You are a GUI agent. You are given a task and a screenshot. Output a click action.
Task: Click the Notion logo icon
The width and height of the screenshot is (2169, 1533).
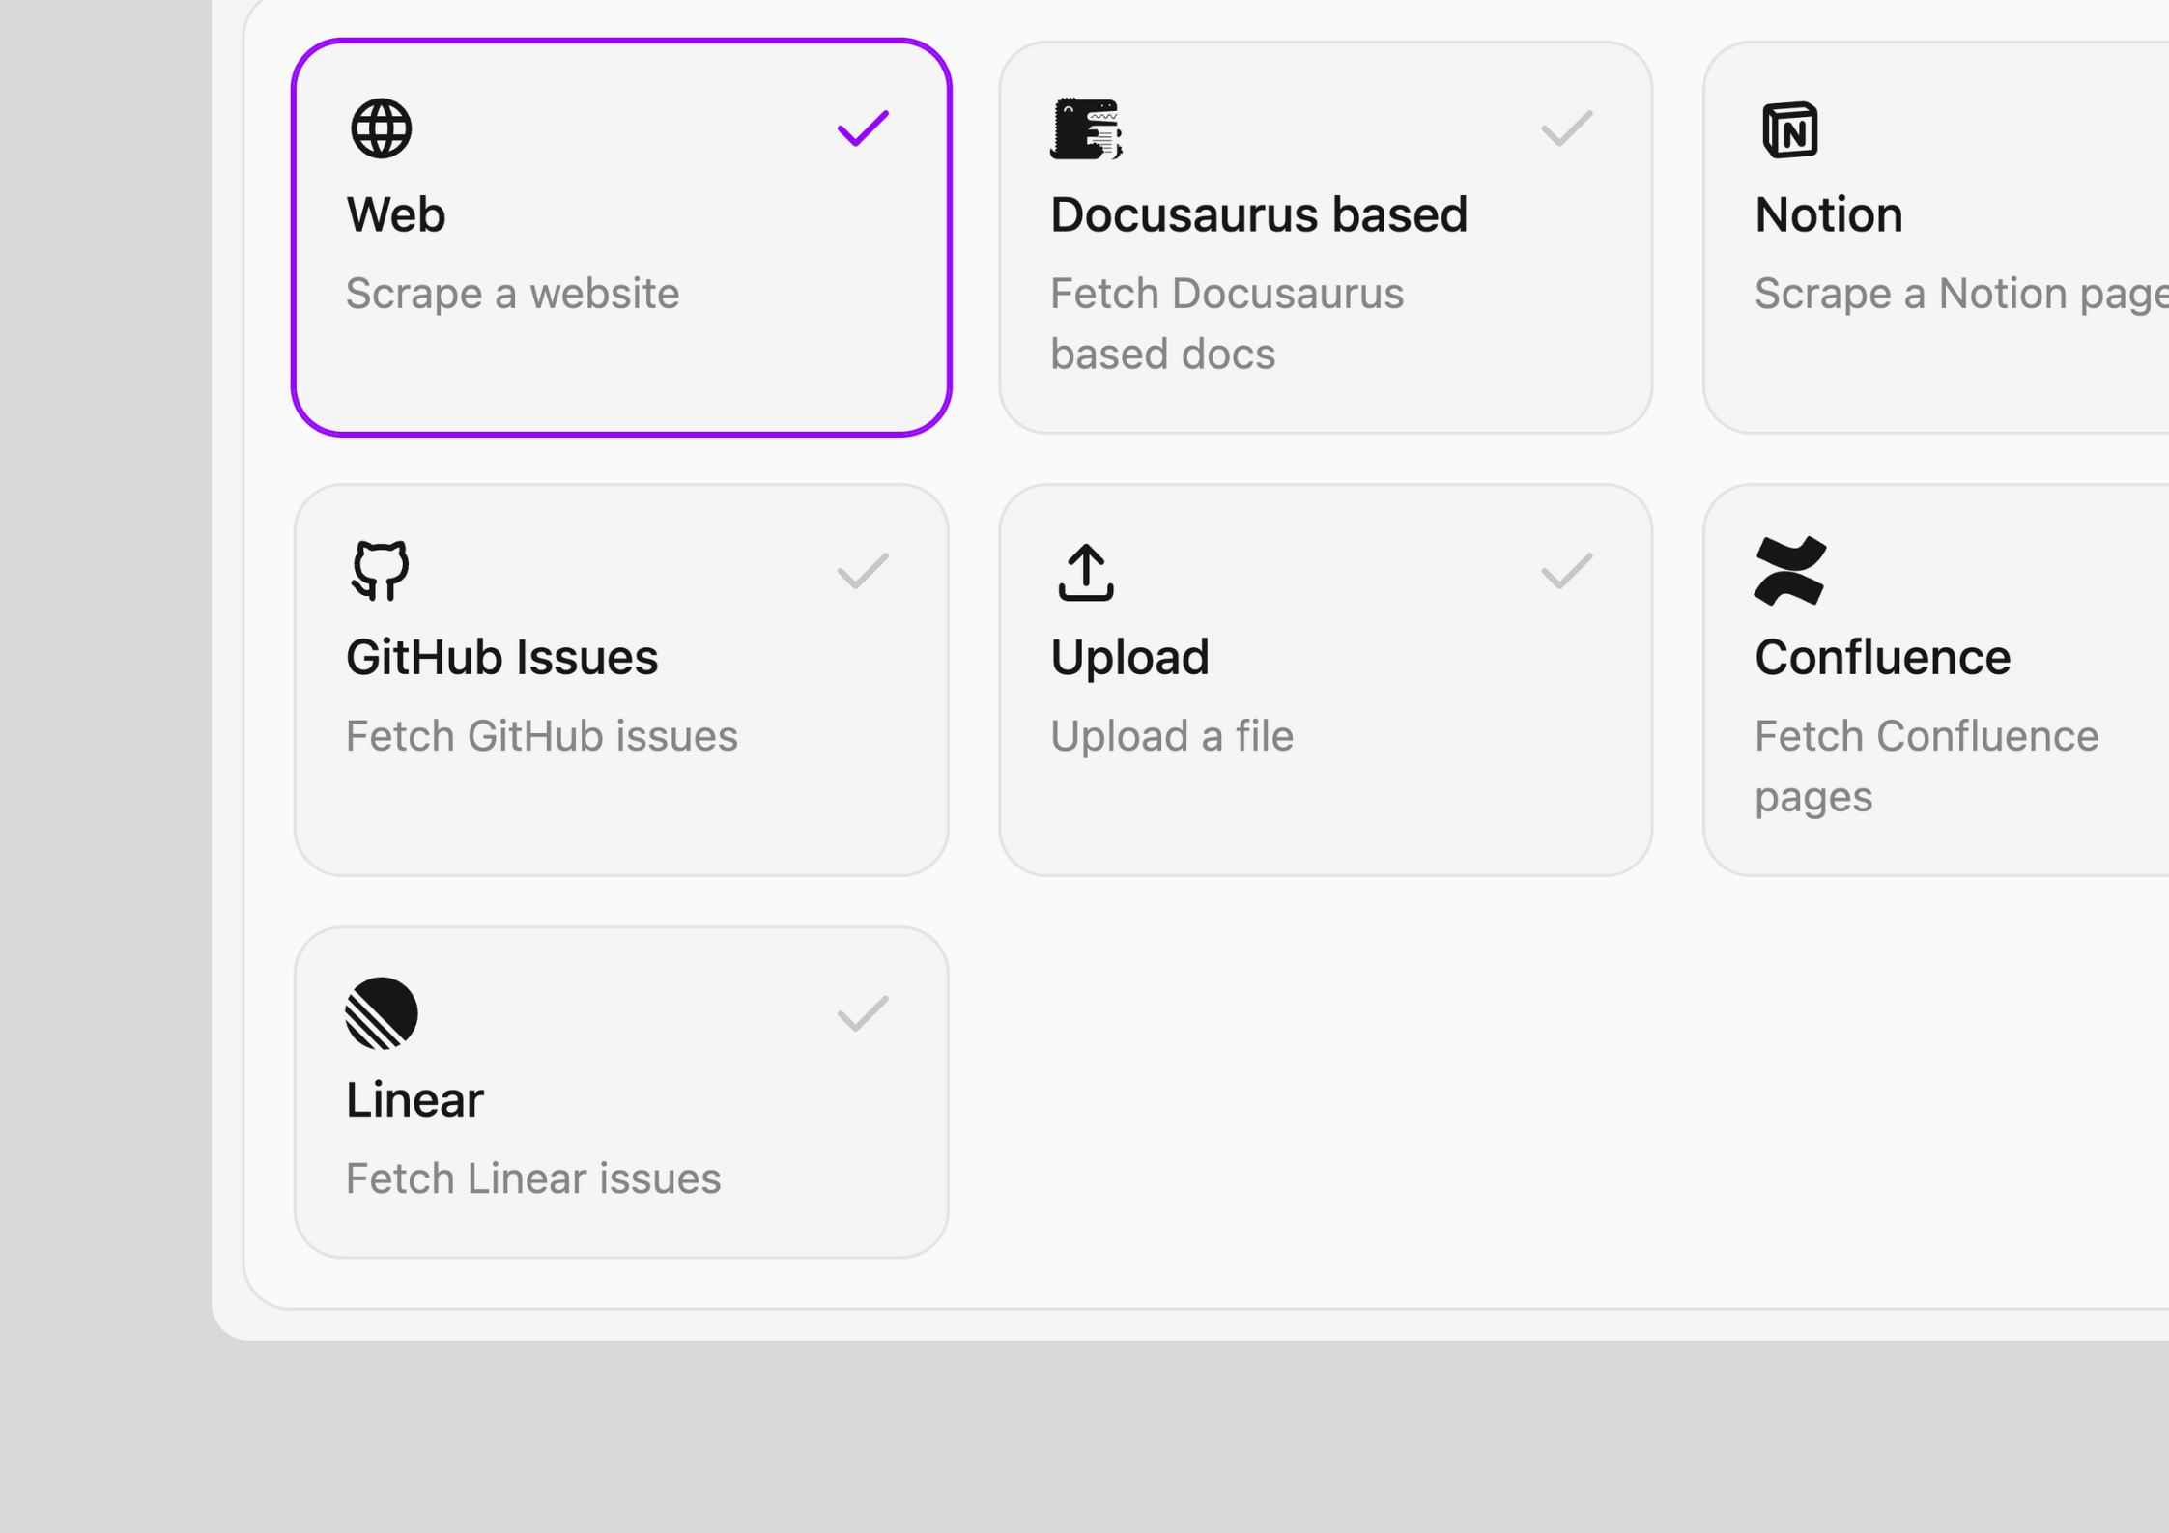click(x=1789, y=128)
